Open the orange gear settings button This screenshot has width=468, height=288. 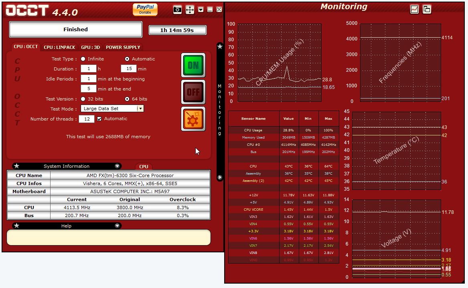193,119
